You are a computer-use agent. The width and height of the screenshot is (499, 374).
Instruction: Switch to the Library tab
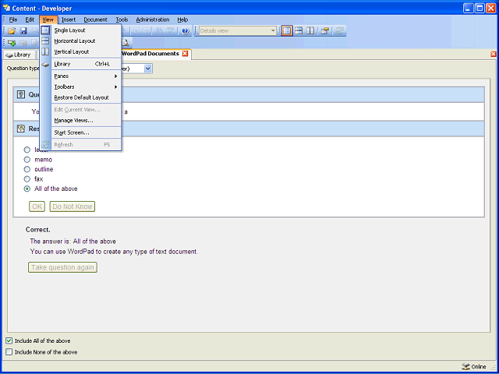[x=19, y=55]
